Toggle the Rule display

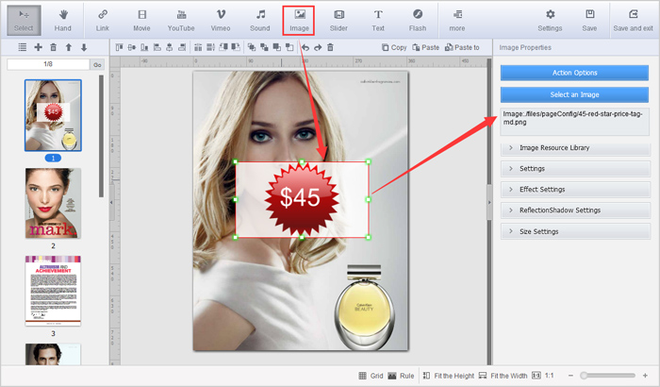click(x=400, y=376)
